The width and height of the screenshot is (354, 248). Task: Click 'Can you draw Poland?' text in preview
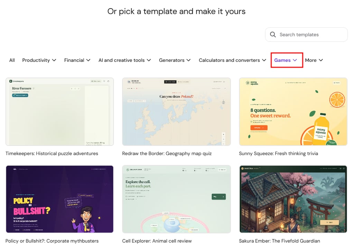click(x=176, y=97)
